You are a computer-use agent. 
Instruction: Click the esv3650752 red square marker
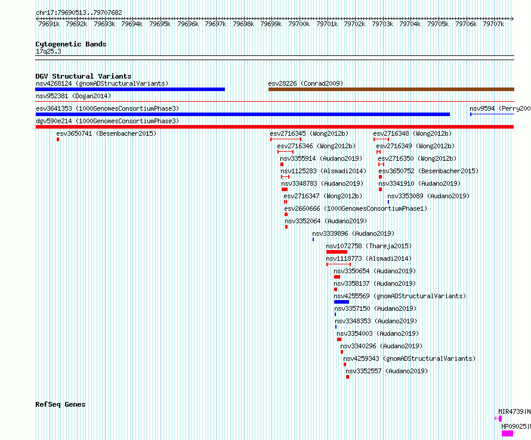(x=380, y=177)
